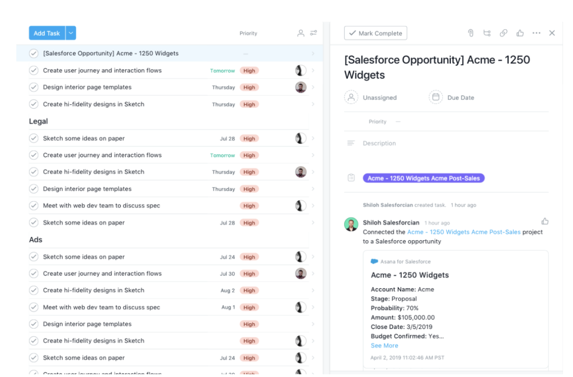
Task: Click the Mark Complete button
Action: [375, 33]
